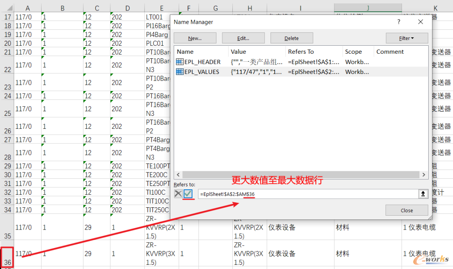Sort by the Scope column header

click(x=358, y=52)
